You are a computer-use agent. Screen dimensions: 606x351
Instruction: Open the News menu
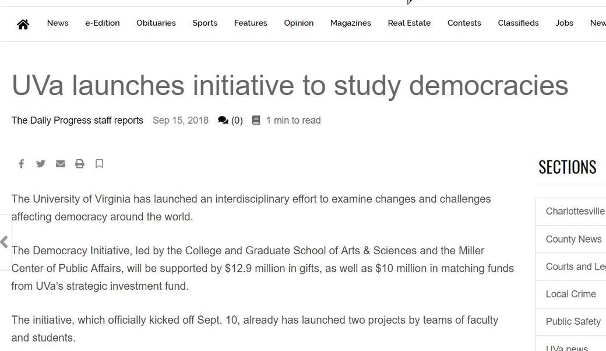point(58,23)
